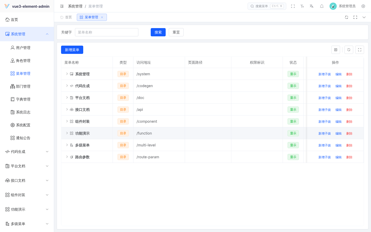Focus the 菜单名称 keyword input

(107, 32)
